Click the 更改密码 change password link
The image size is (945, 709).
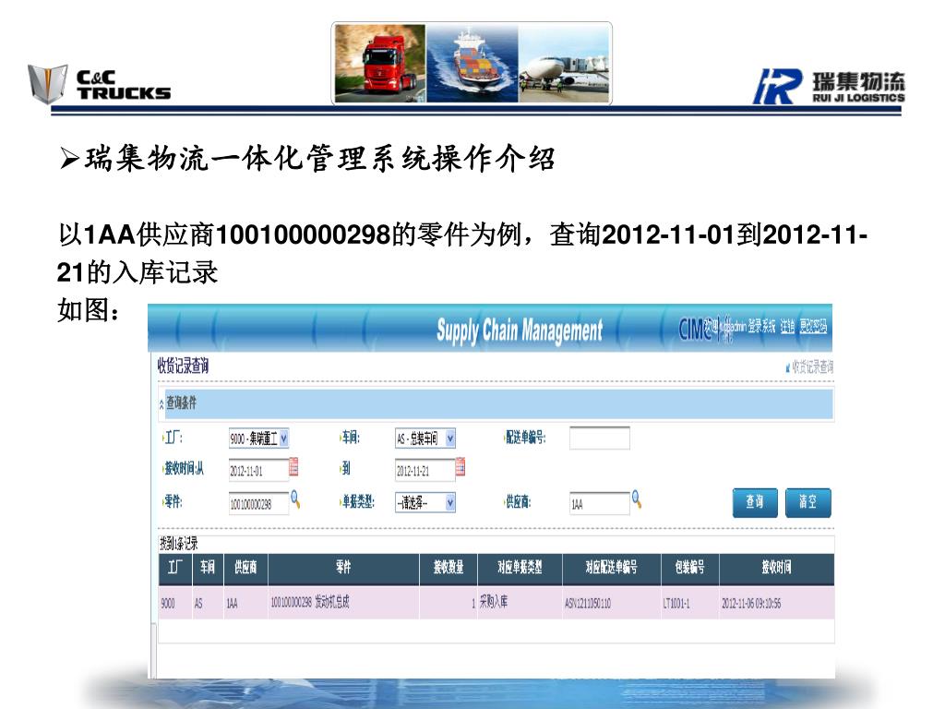(813, 326)
